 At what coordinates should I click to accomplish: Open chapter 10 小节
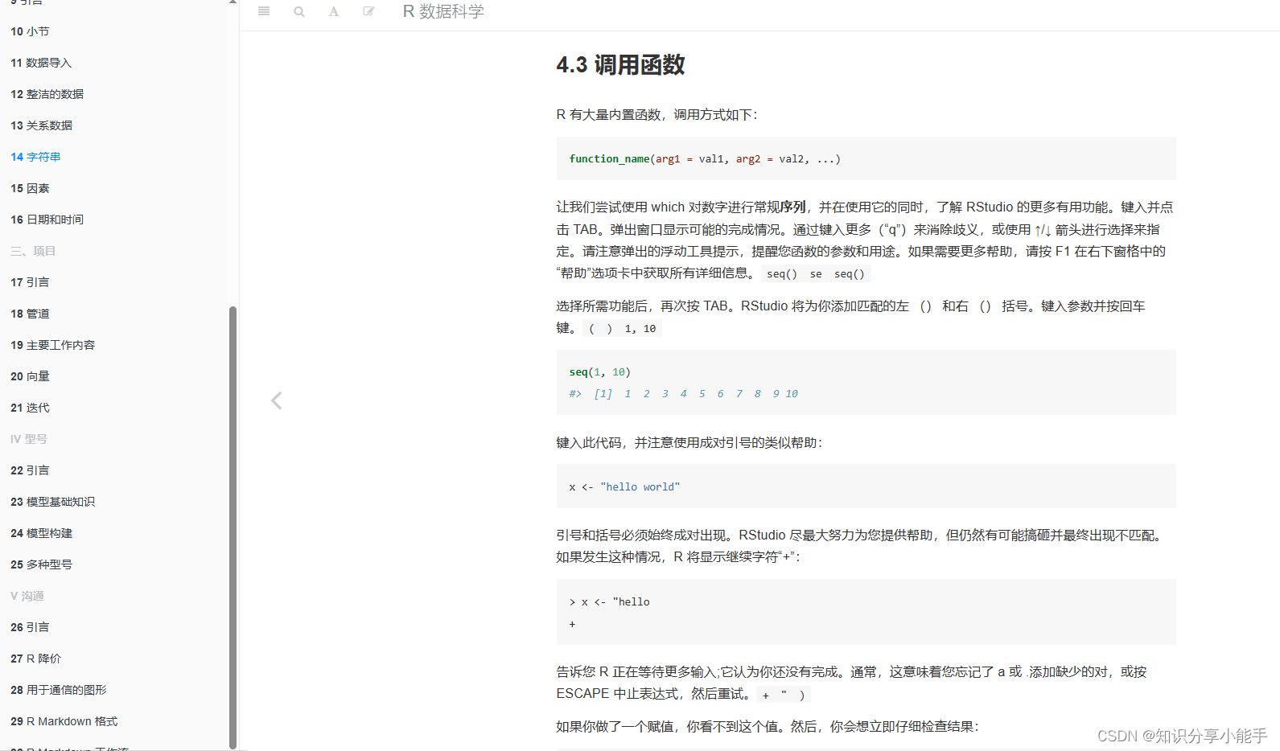pos(30,31)
